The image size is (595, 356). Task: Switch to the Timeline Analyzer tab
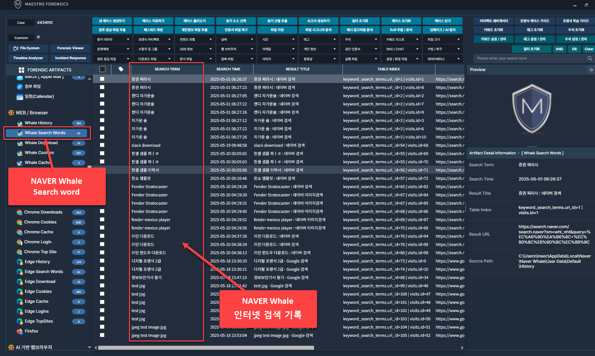[x=28, y=58]
